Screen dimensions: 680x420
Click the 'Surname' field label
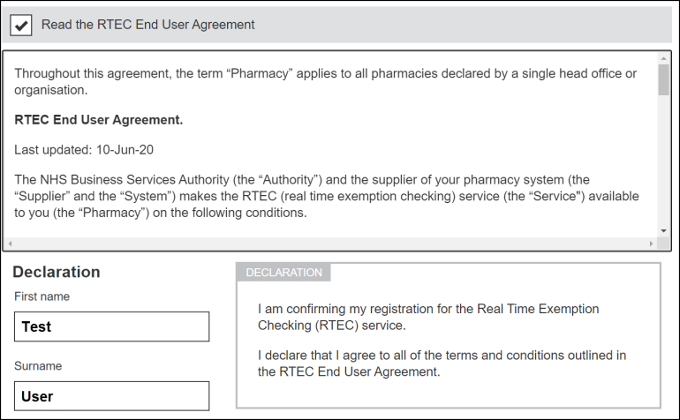click(x=39, y=365)
